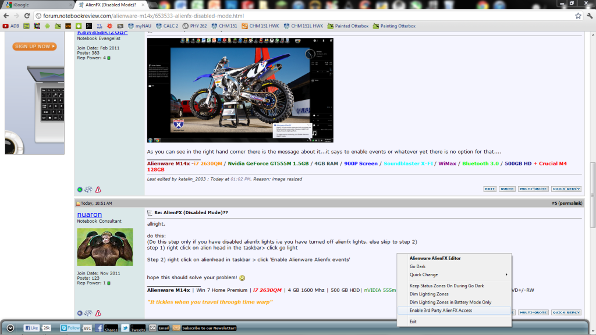Click QUICK REPLY on nuaron's post
The height and width of the screenshot is (335, 596).
(566, 312)
